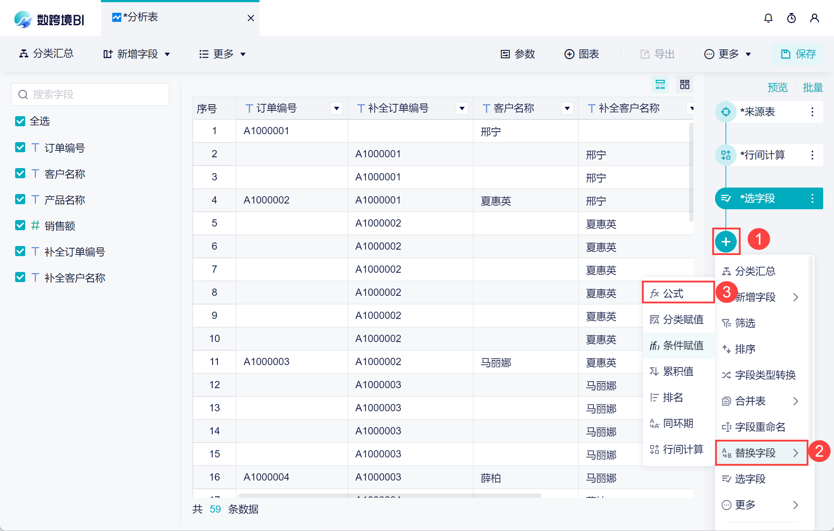Open the 客户名称 column header dropdown
Viewport: 834px width, 531px height.
[x=567, y=108]
